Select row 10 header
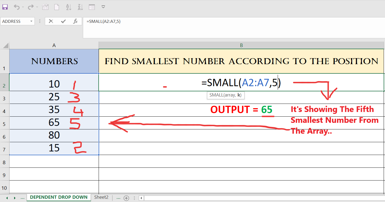Image resolution: width=385 pixels, height=202 pixels. pyautogui.click(x=5, y=187)
